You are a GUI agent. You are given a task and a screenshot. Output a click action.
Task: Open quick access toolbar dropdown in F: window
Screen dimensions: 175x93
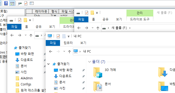tap(97, 13)
